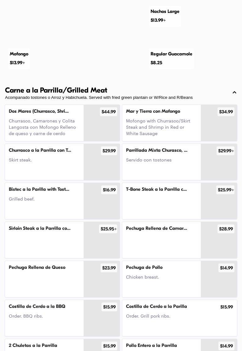Open the Parrillada Mixta Churasco item
This screenshot has height=351, width=242.
(161, 162)
